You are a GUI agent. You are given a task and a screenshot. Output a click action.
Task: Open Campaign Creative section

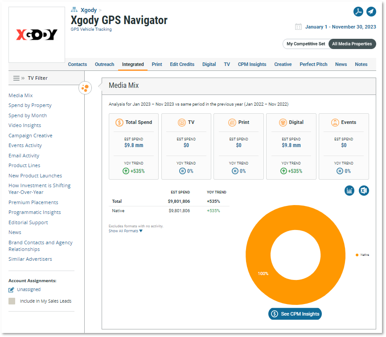[x=30, y=136]
